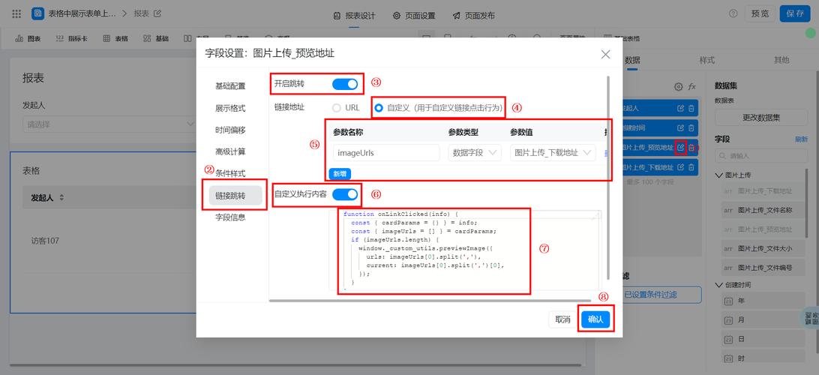Click the gear settings icon above field list
The image size is (819, 375).
click(679, 87)
